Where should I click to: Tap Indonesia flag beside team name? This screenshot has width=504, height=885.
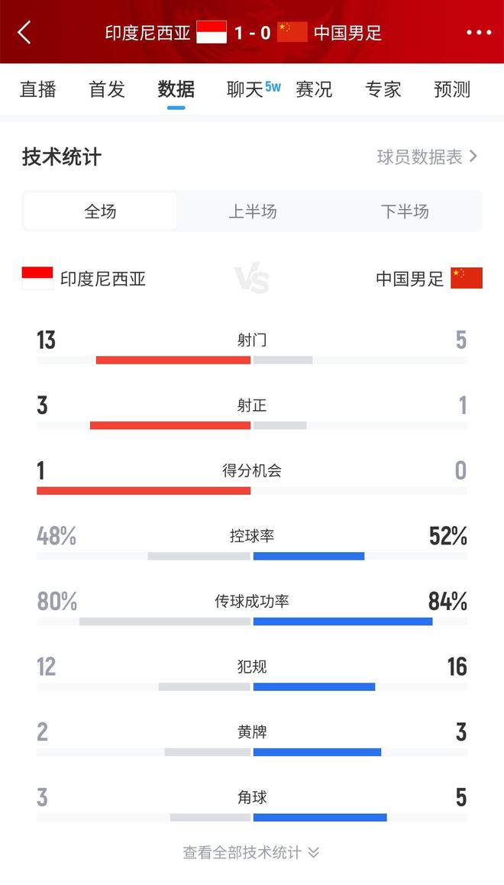(37, 278)
